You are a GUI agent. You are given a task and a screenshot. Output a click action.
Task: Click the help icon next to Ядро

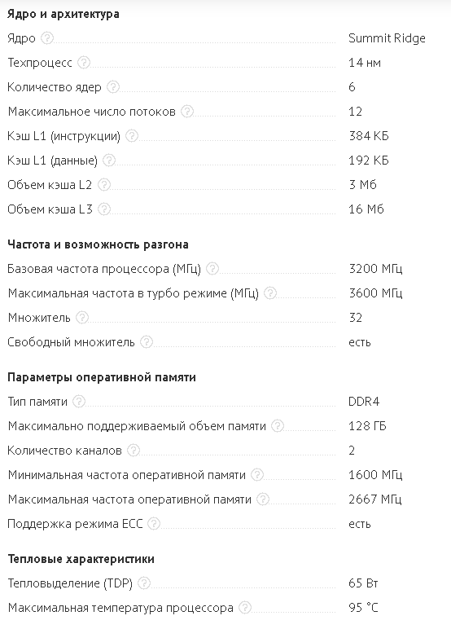click(47, 38)
